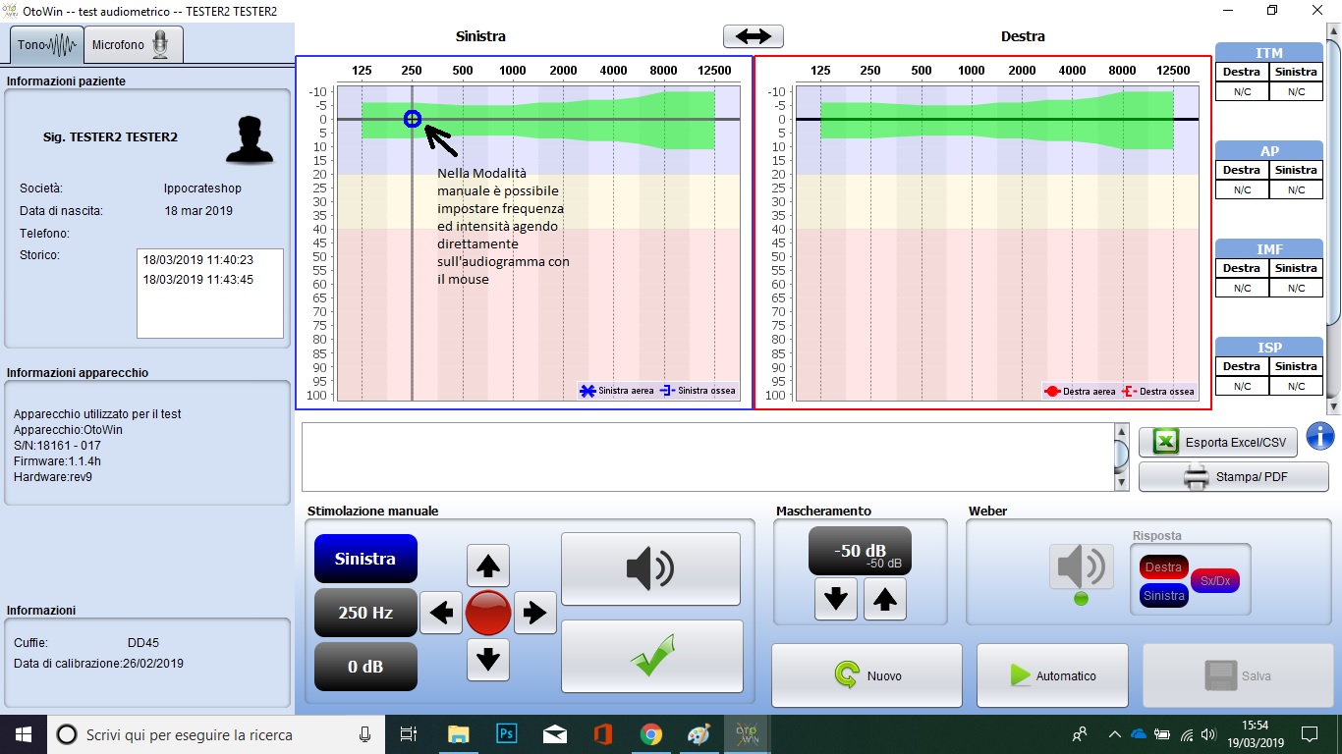Click the red manual stimulation button

pos(488,613)
